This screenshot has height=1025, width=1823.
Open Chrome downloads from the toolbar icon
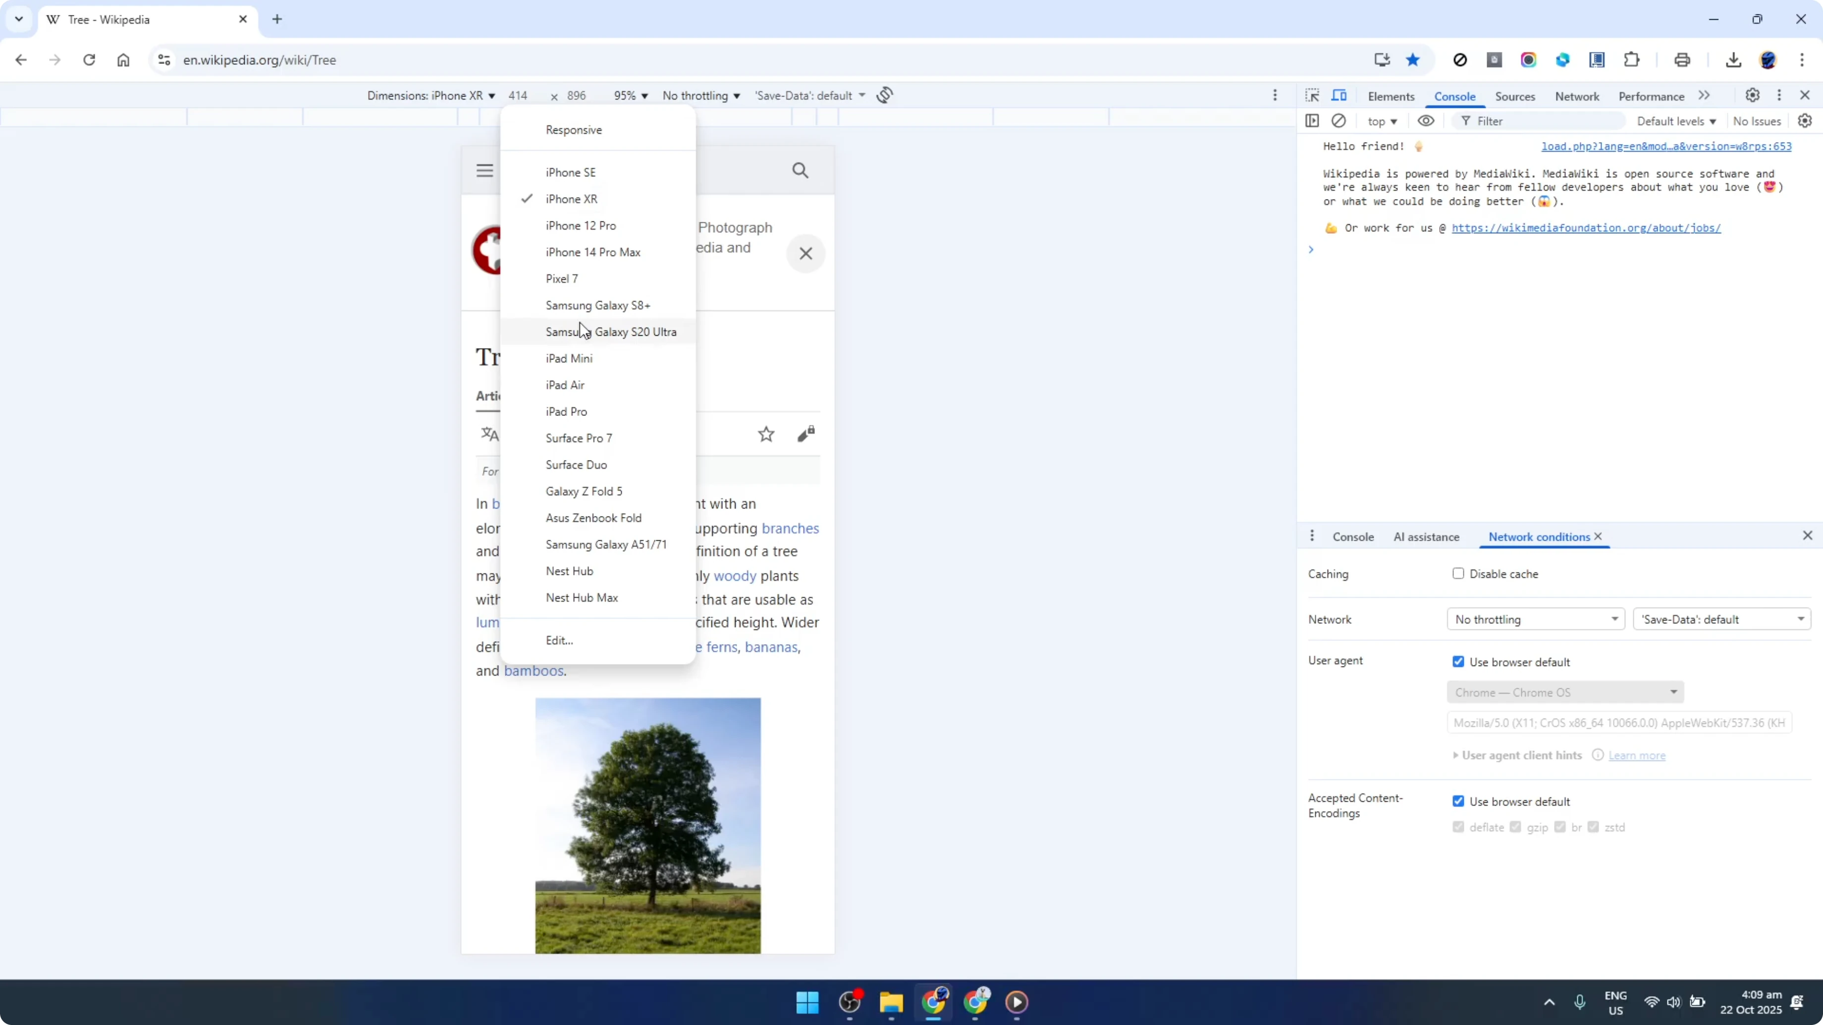[x=1733, y=59]
